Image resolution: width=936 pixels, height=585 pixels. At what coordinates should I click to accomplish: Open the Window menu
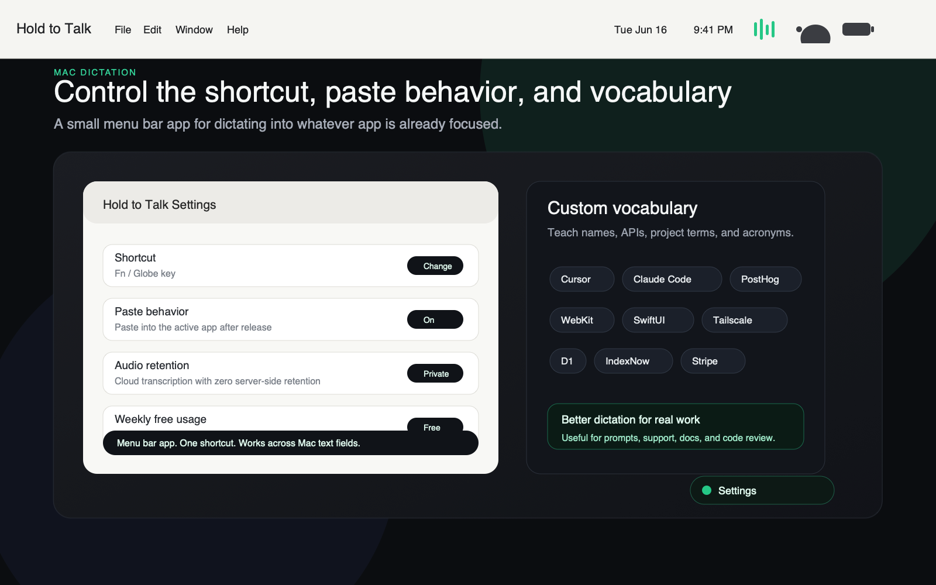(194, 30)
